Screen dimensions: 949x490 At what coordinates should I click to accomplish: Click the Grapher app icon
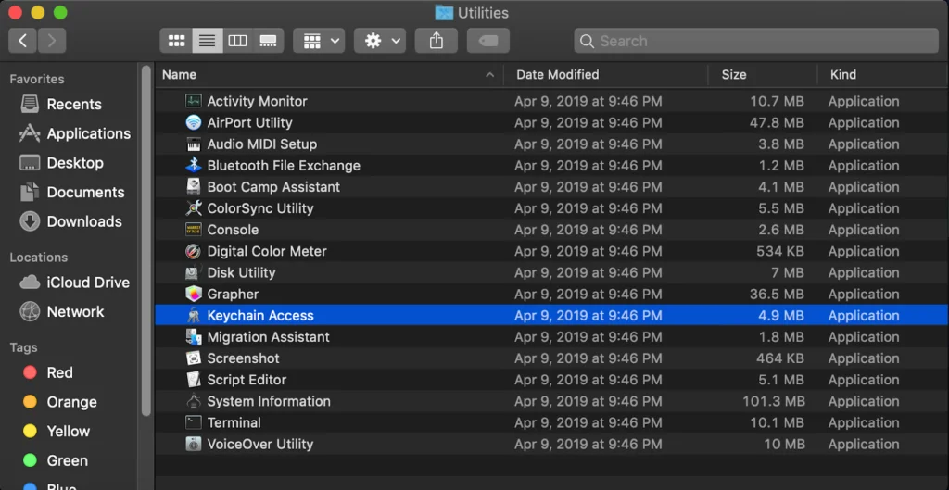(x=193, y=294)
